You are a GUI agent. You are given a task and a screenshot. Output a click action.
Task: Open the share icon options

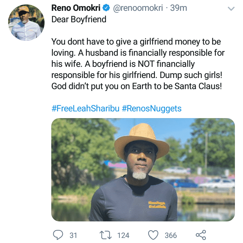[x=200, y=235]
